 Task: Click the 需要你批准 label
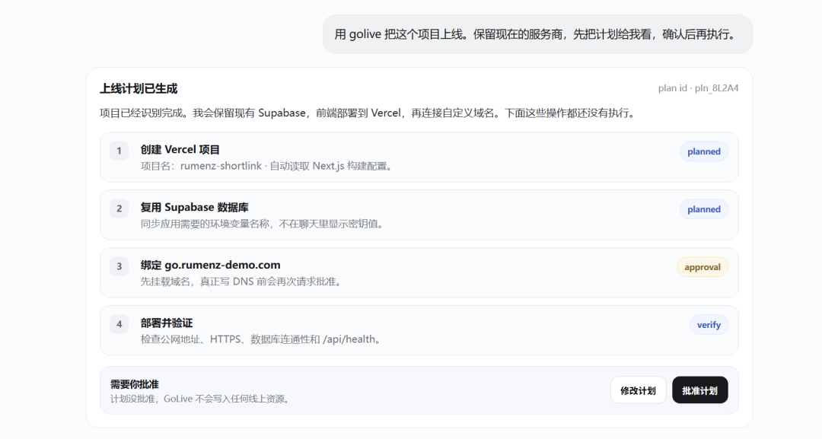point(134,384)
